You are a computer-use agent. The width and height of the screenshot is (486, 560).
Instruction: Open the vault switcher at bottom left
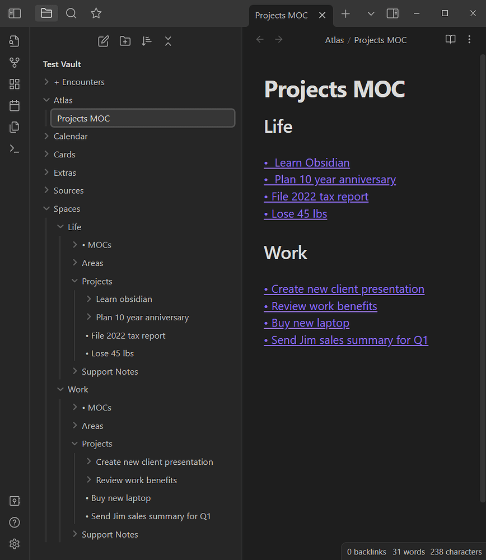[14, 501]
